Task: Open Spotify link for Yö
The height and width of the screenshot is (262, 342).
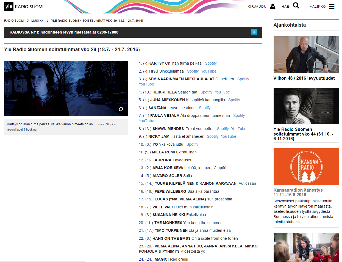Action: click(x=192, y=144)
